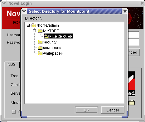Collapse the /home/admin tree node

coord(28,25)
